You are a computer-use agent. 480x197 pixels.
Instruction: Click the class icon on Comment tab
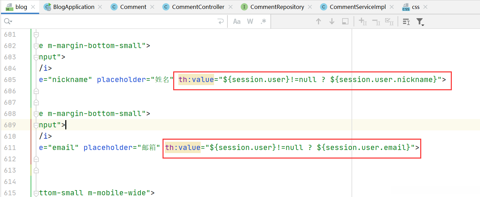pyautogui.click(x=114, y=7)
